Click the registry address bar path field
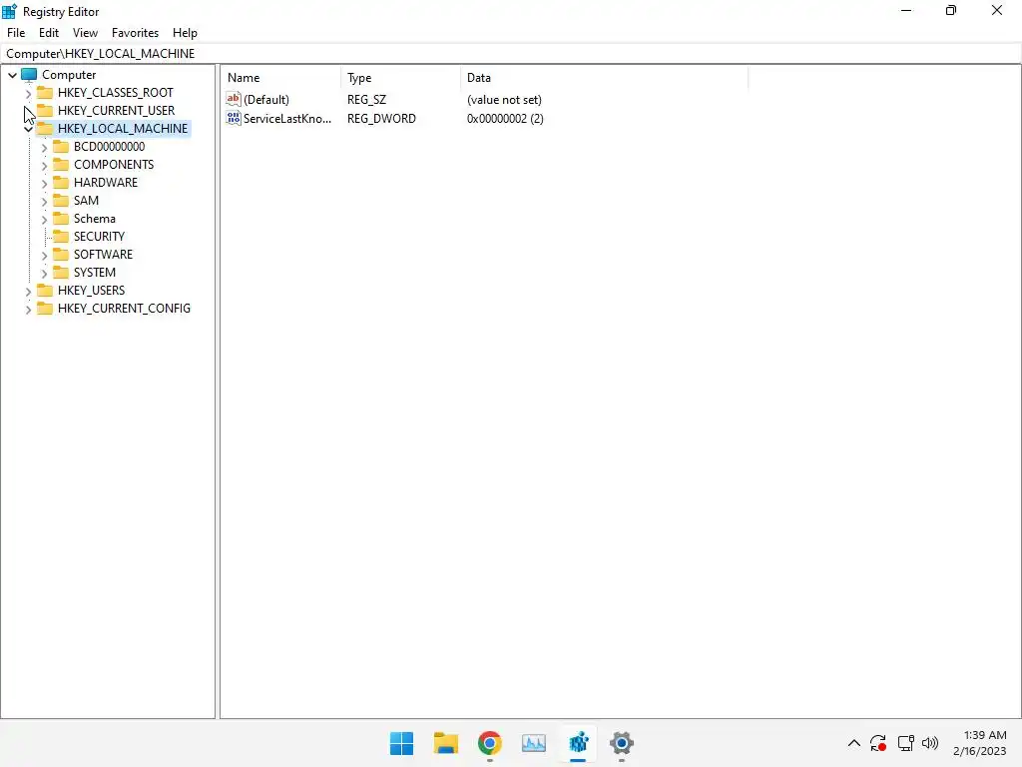The image size is (1022, 767). (511, 54)
